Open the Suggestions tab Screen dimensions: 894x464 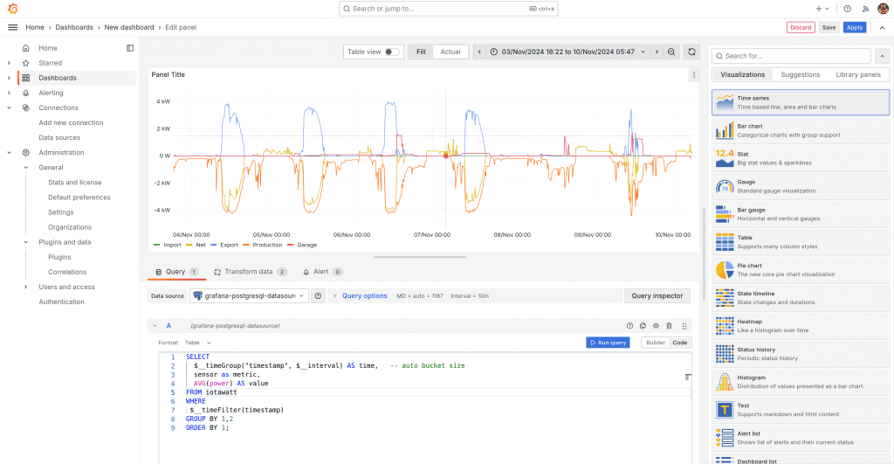[801, 74]
